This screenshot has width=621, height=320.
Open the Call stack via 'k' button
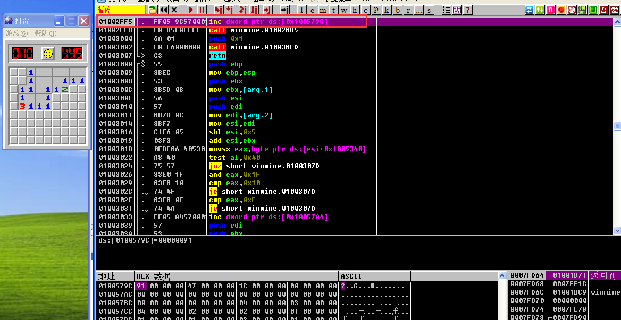[387, 10]
